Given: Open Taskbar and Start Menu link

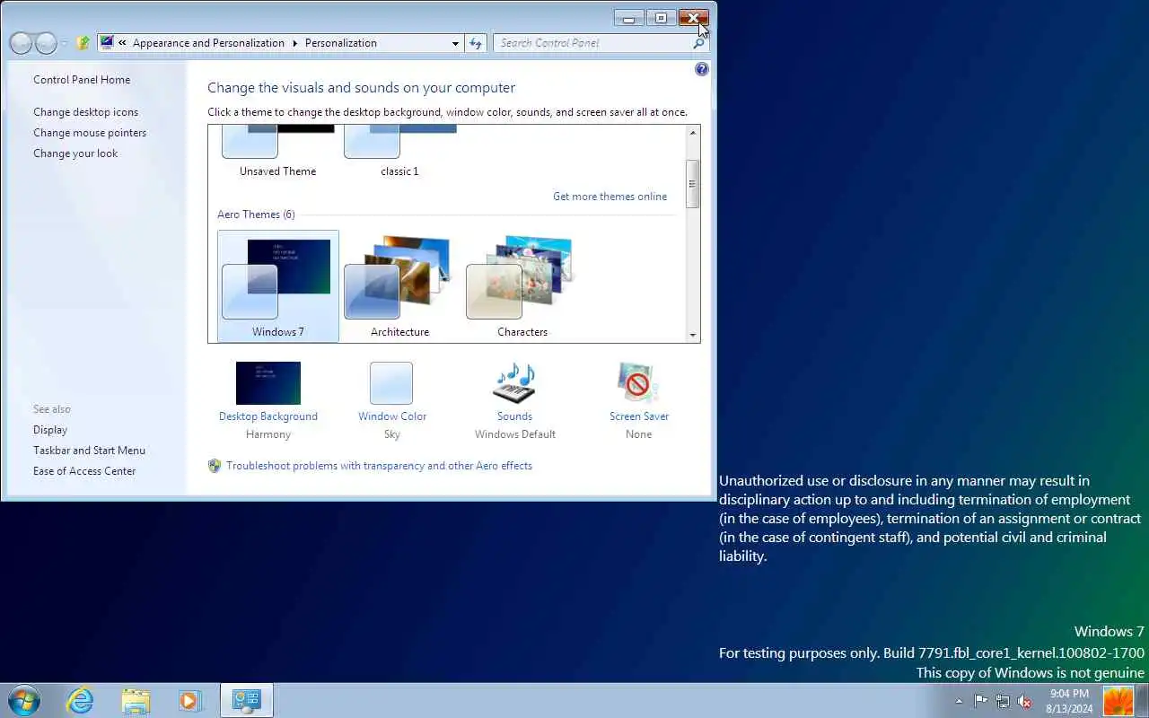Looking at the screenshot, I should point(89,451).
